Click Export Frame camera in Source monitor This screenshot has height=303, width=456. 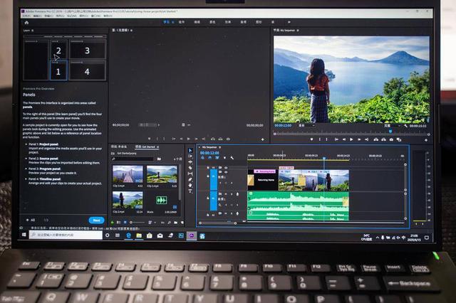pyautogui.click(x=228, y=139)
